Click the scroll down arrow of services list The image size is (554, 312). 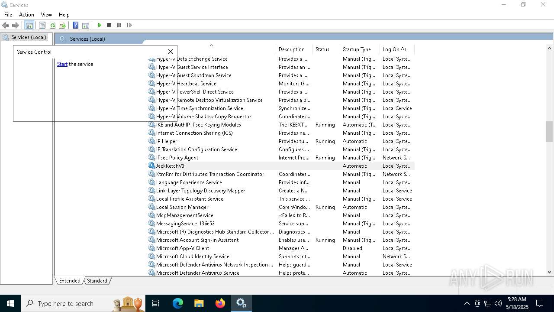549,272
